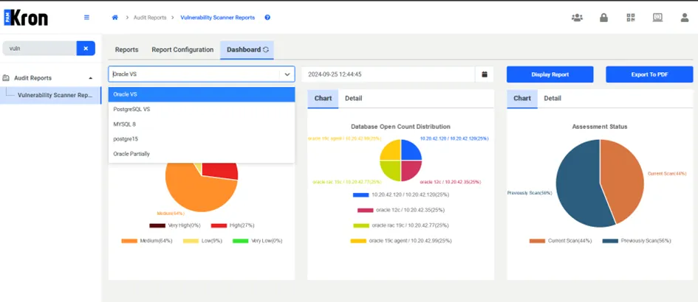698x302 pixels.
Task: Click the Display Report button
Action: coord(550,74)
